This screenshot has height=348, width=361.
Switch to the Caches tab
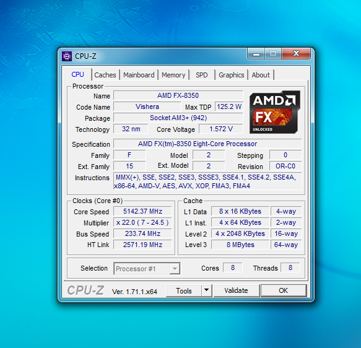105,75
